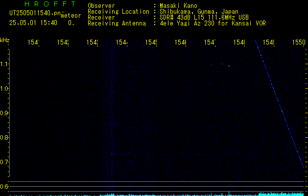Click the kHz axis unit label
Viewport: 308px width, 196px height.
tap(5, 40)
